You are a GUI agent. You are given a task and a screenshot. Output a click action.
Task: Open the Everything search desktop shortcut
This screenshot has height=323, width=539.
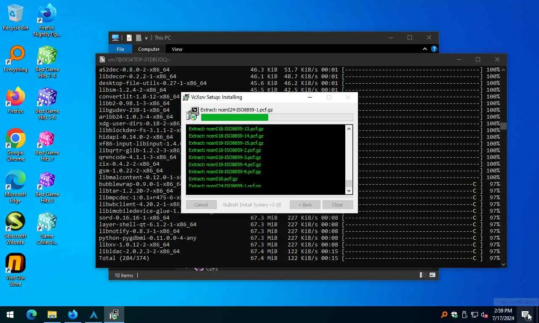click(15, 59)
